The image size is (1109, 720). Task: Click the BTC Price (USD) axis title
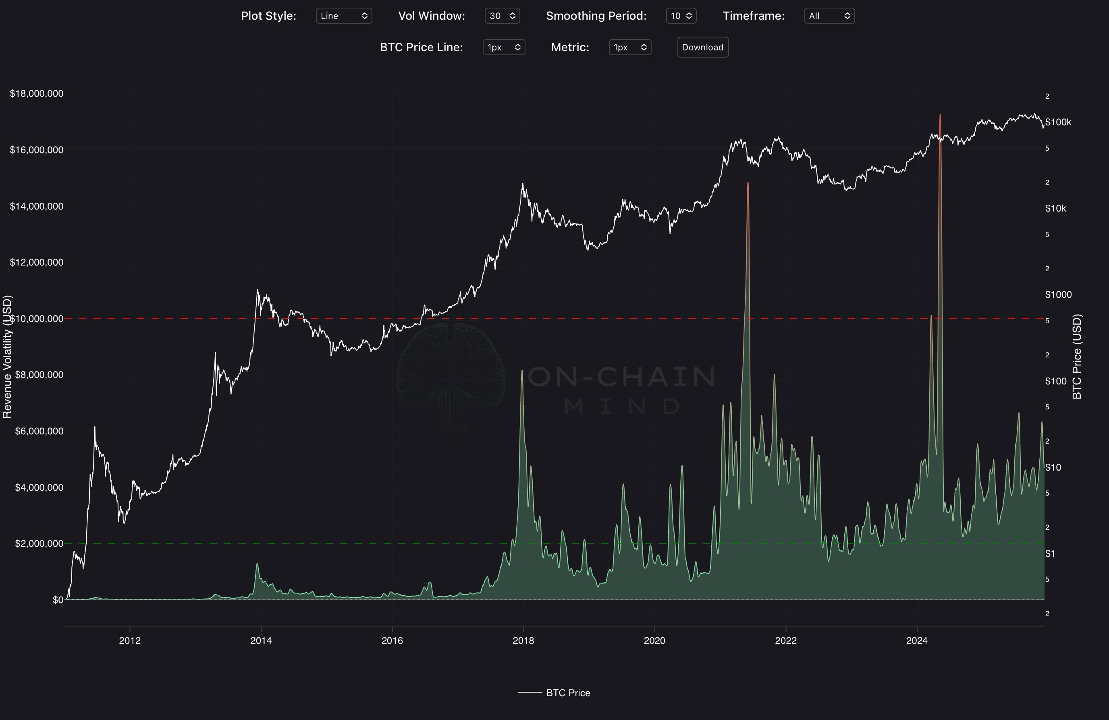coord(1077,357)
